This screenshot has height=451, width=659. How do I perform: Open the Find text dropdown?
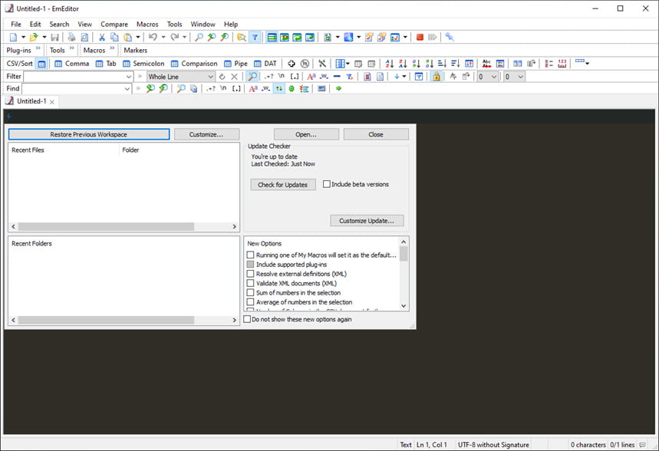[127, 88]
